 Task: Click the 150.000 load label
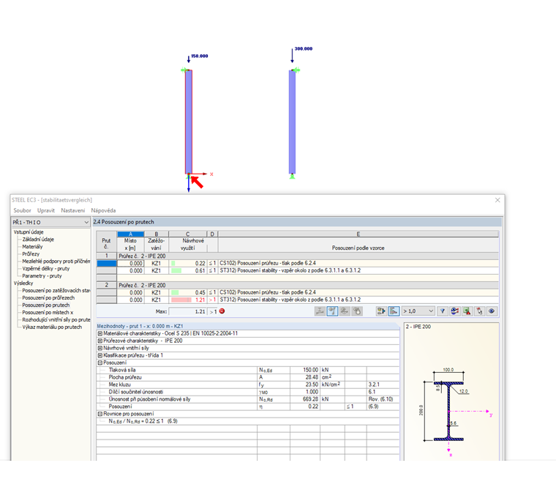pos(200,56)
